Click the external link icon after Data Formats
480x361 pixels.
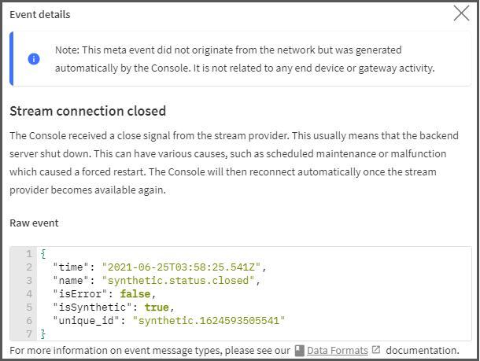(376, 350)
